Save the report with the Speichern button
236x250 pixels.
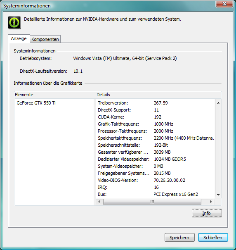point(179,238)
